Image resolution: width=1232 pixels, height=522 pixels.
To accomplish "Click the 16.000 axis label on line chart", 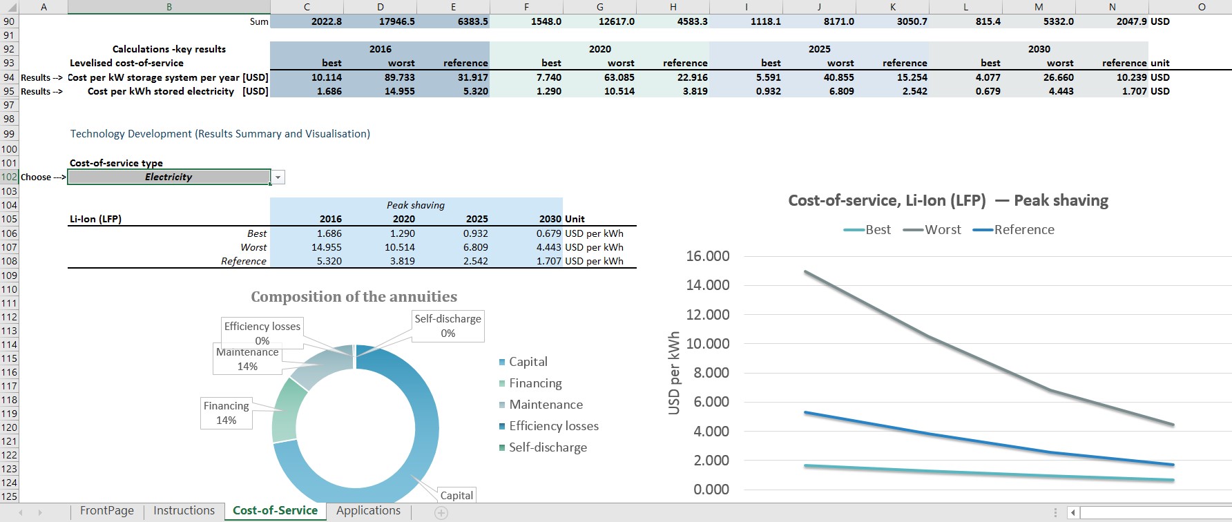I will (x=708, y=256).
